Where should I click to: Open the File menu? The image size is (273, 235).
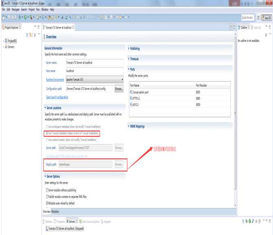[4, 9]
